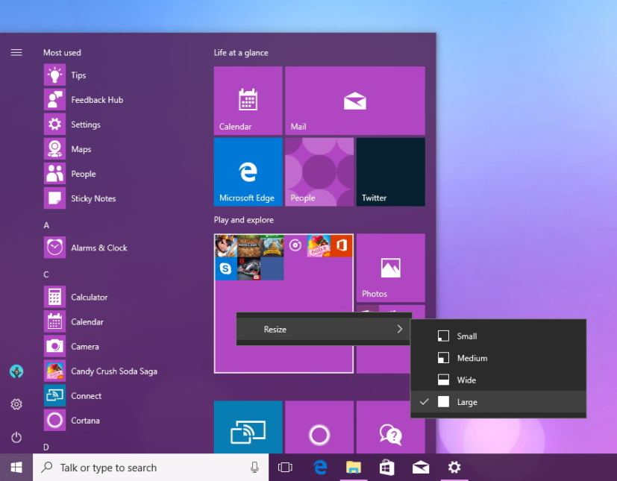Screen dimensions: 617x481
Task: Click the Most used heading
Action: (x=62, y=53)
